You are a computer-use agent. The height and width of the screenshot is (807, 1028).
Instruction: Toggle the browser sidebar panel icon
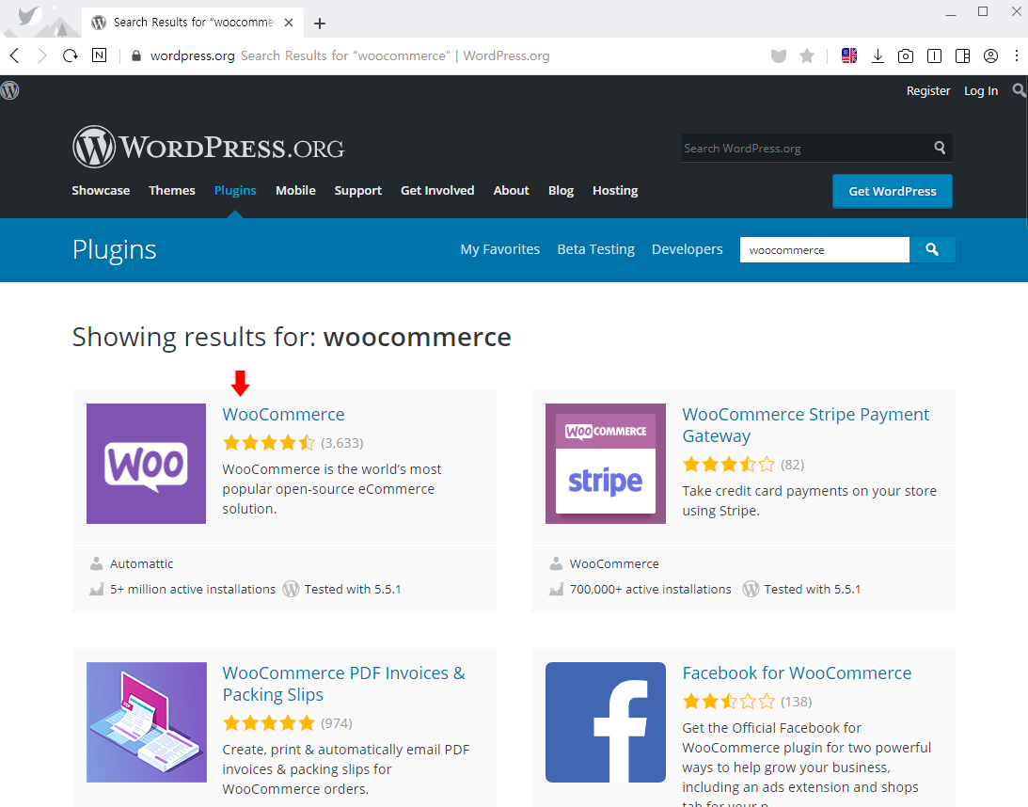pyautogui.click(x=962, y=56)
